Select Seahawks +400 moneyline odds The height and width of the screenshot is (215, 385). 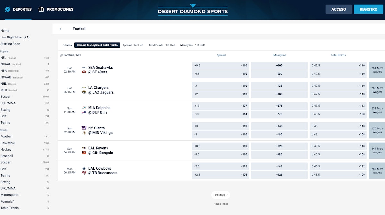(279, 66)
